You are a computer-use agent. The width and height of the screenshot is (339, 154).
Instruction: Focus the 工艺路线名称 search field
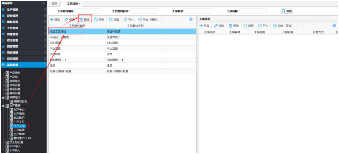144,11
